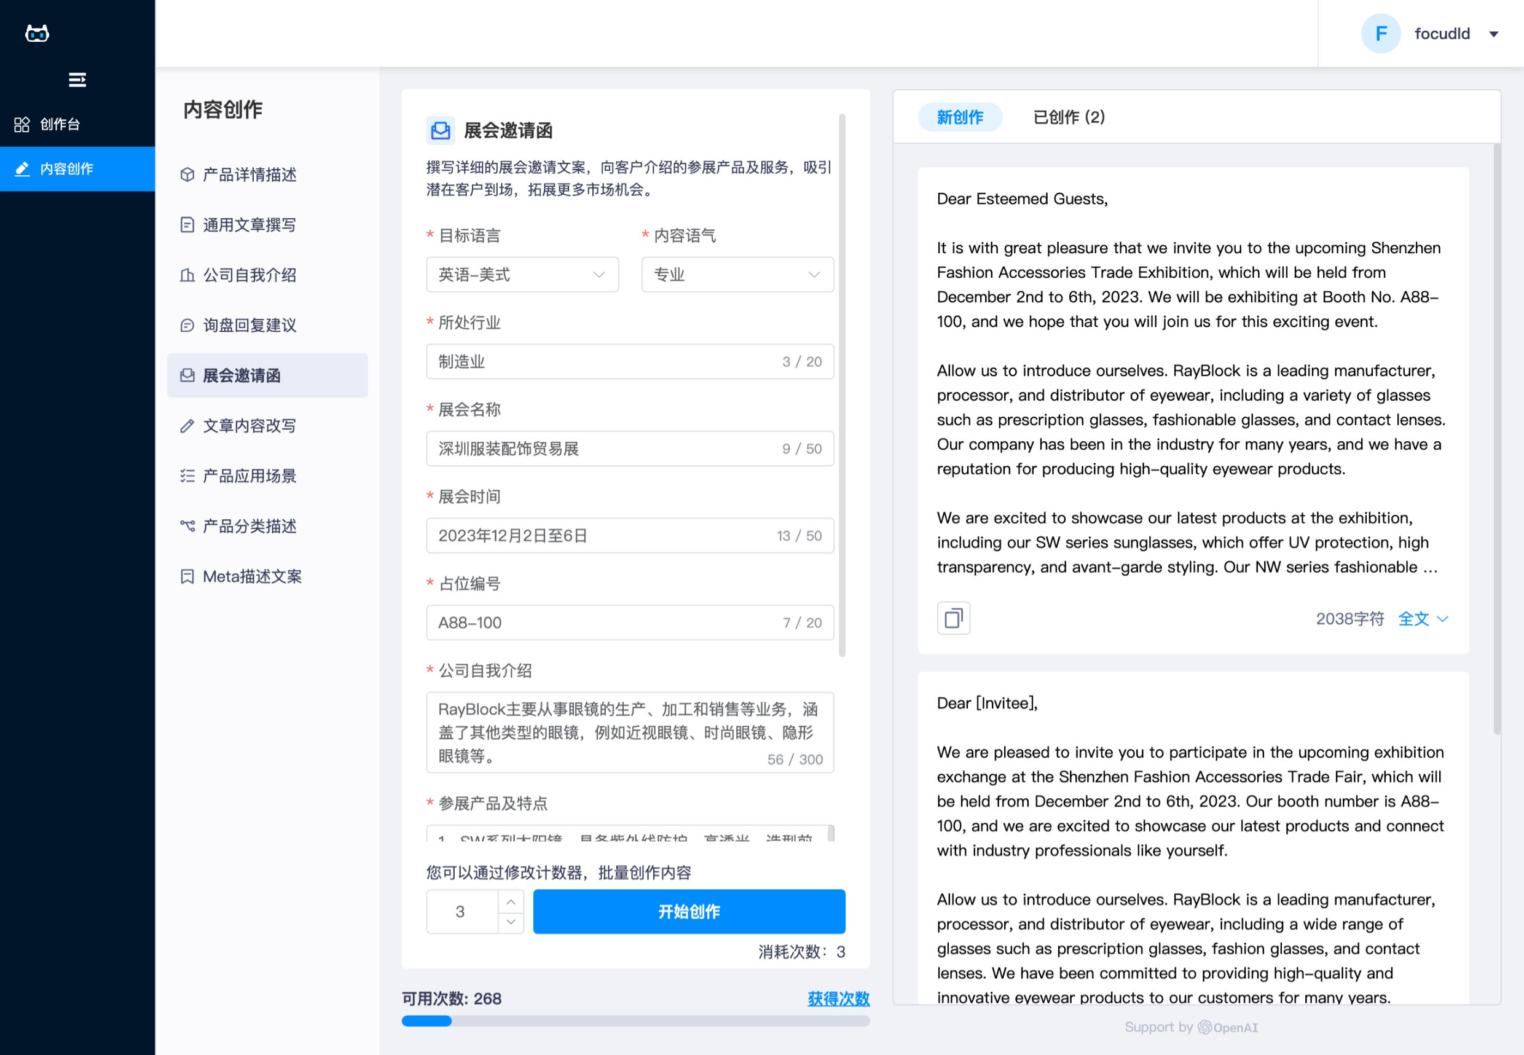Select 询盘回复建议 chat icon item
This screenshot has width=1524, height=1055.
(249, 325)
